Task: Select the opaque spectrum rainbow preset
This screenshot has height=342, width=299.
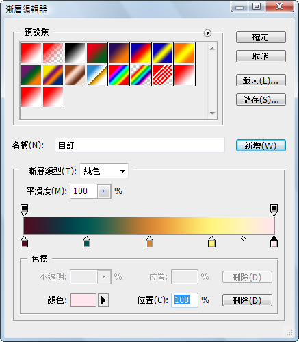Action: pos(119,75)
